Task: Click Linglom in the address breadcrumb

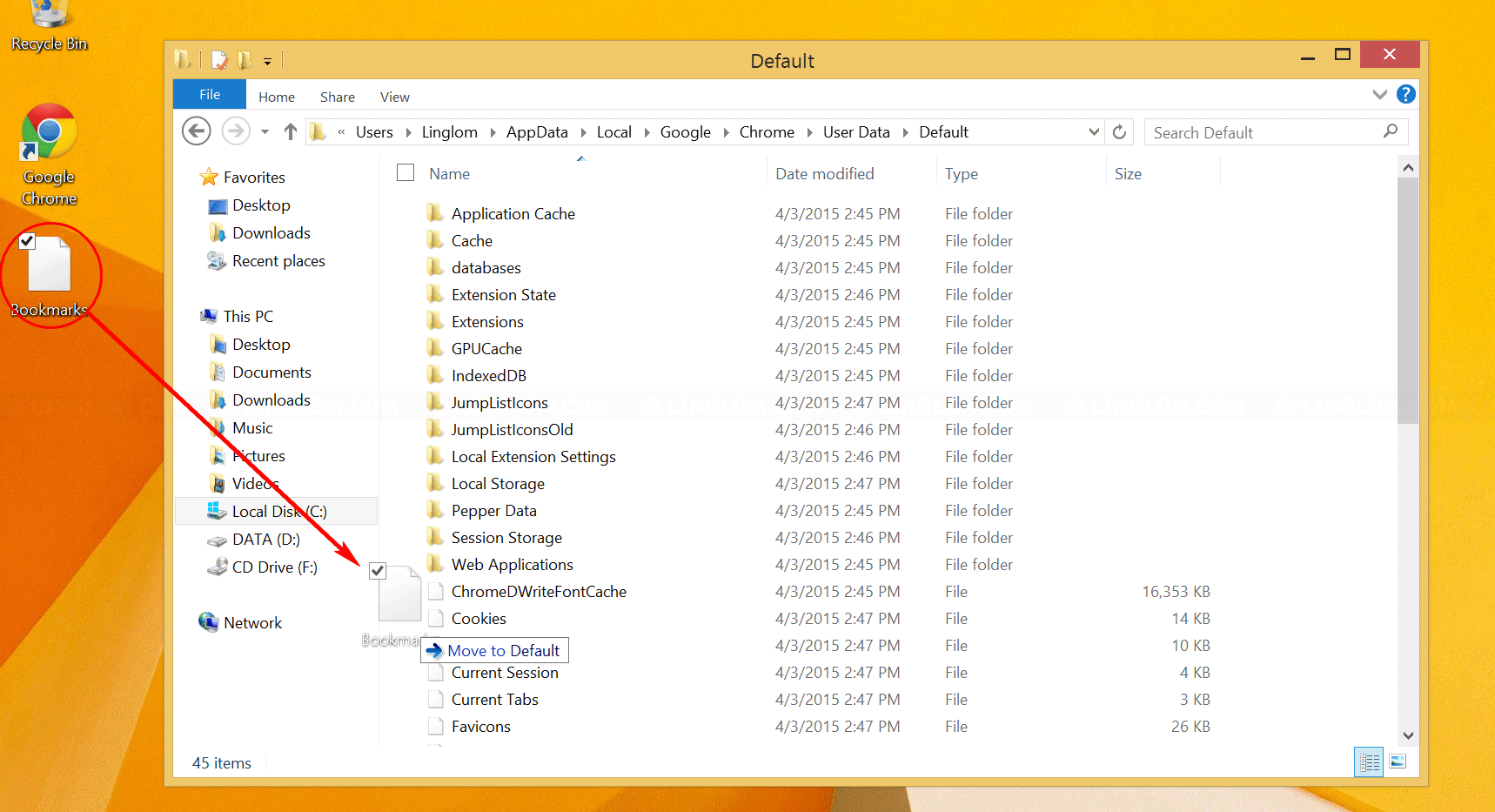Action: (x=450, y=132)
